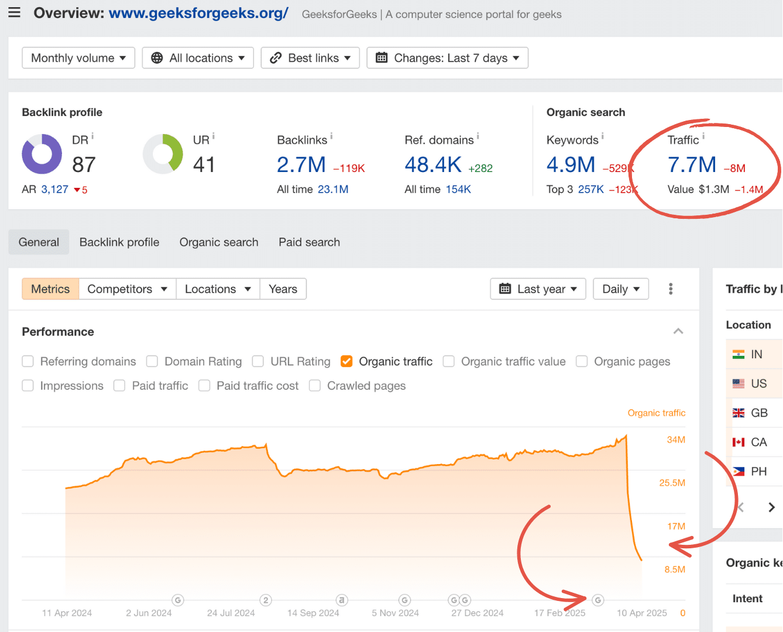Screen dimensions: 783x632
Task: Open the Locations dropdown in chart toolbar
Action: 218,289
